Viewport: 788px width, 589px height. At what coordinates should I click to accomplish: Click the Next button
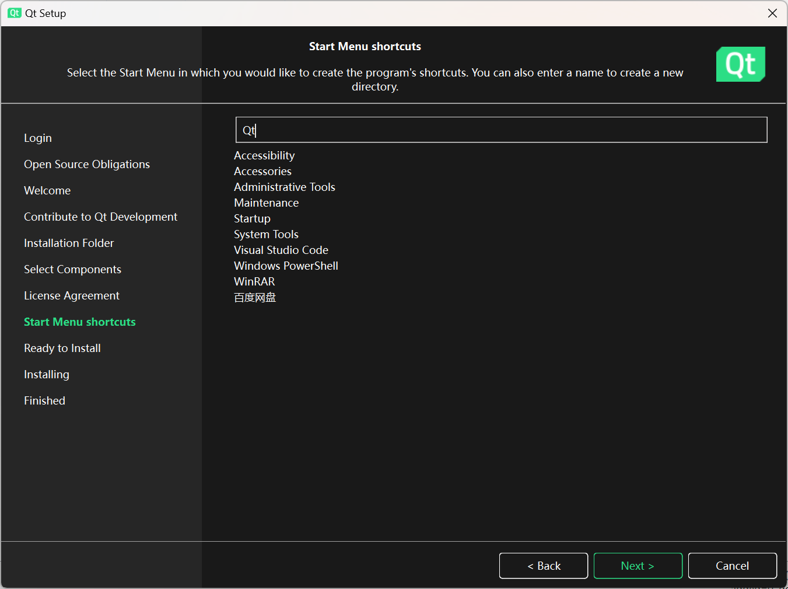click(x=638, y=566)
